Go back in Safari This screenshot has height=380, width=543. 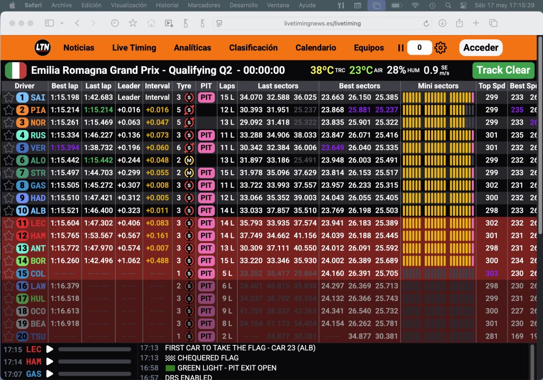click(x=77, y=23)
